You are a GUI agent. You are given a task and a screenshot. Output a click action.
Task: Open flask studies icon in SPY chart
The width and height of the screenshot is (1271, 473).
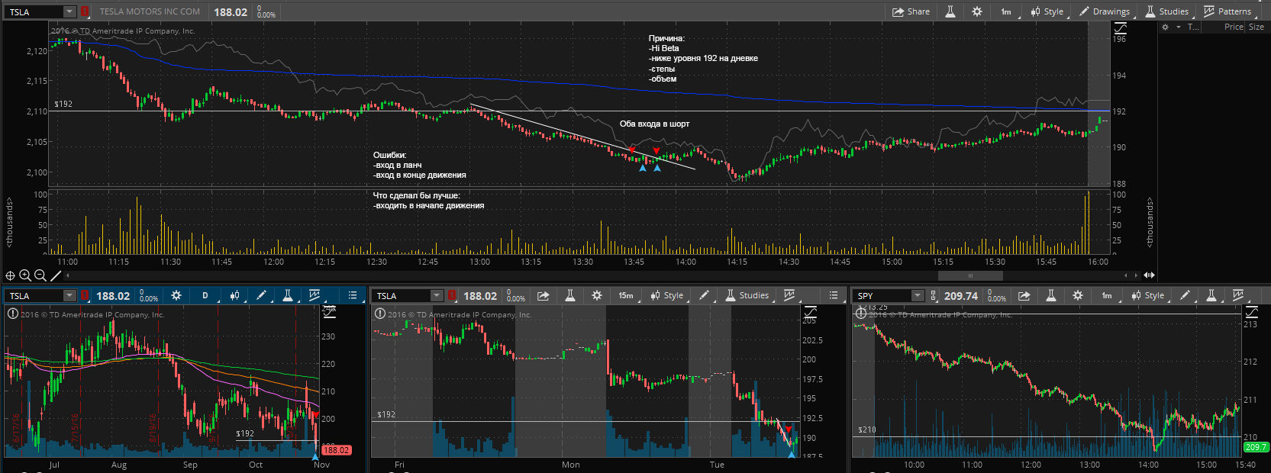1211,295
